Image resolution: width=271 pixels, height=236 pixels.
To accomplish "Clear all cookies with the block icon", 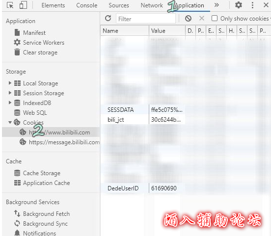I will pos(188,18).
